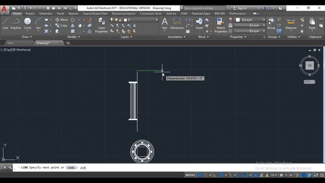Expand the Properties panel

238,37
